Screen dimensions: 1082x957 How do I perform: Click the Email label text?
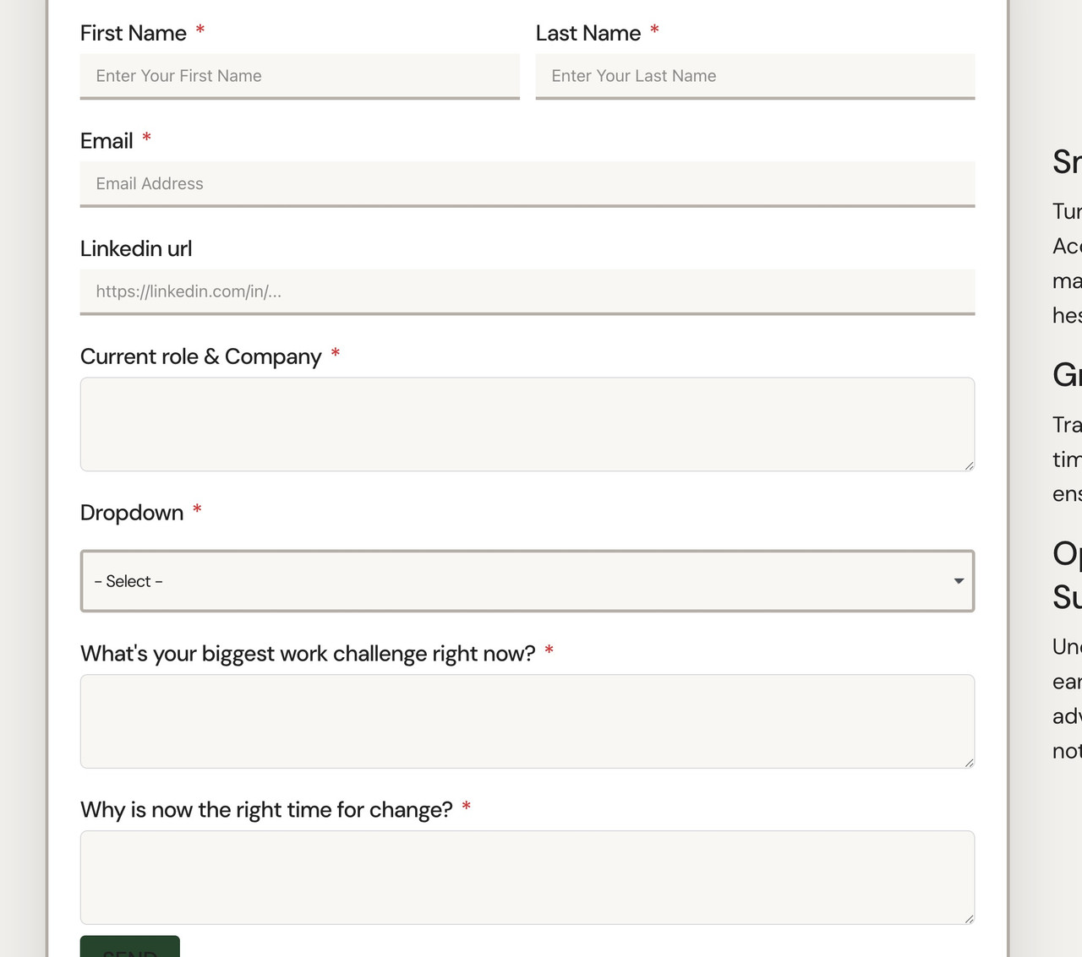(107, 141)
